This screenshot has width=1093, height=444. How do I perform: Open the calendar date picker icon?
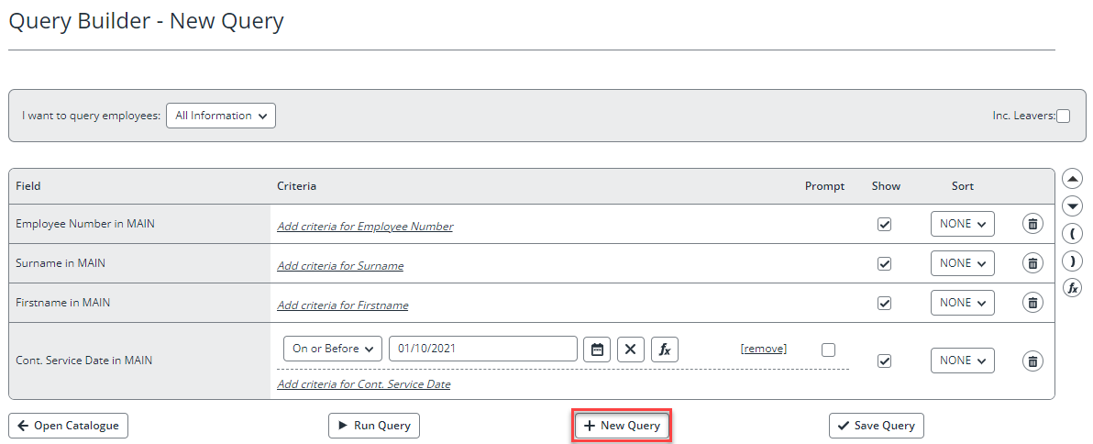597,350
